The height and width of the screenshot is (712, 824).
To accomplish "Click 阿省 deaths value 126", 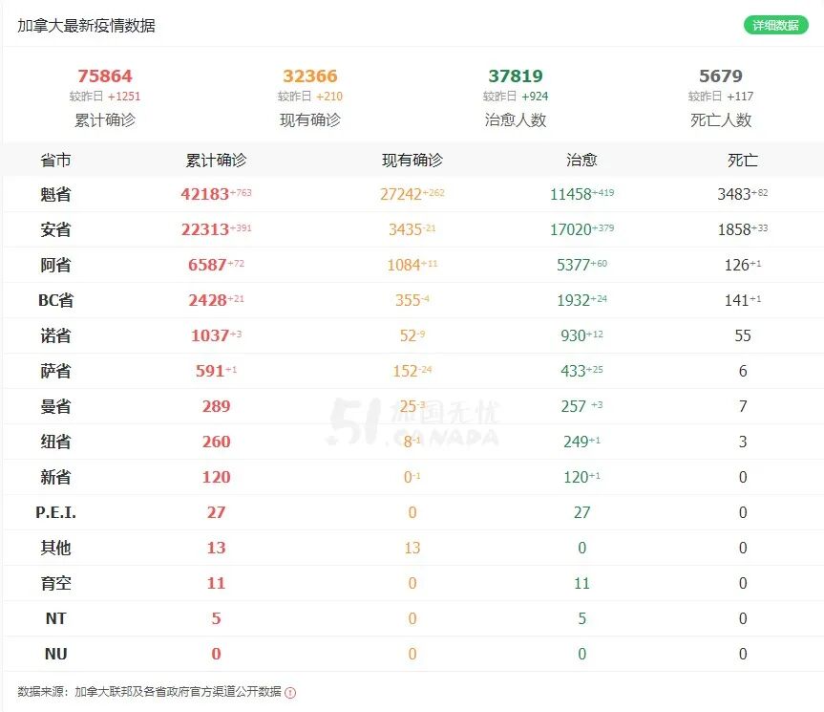I will (737, 265).
